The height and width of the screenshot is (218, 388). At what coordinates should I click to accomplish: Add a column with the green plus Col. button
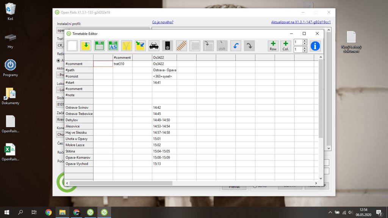(286, 46)
